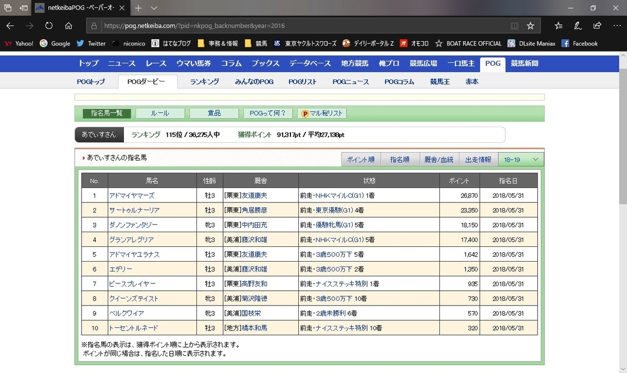The image size is (627, 373).
Task: Open 地方競馬 in main navigation
Action: pyautogui.click(x=355, y=63)
